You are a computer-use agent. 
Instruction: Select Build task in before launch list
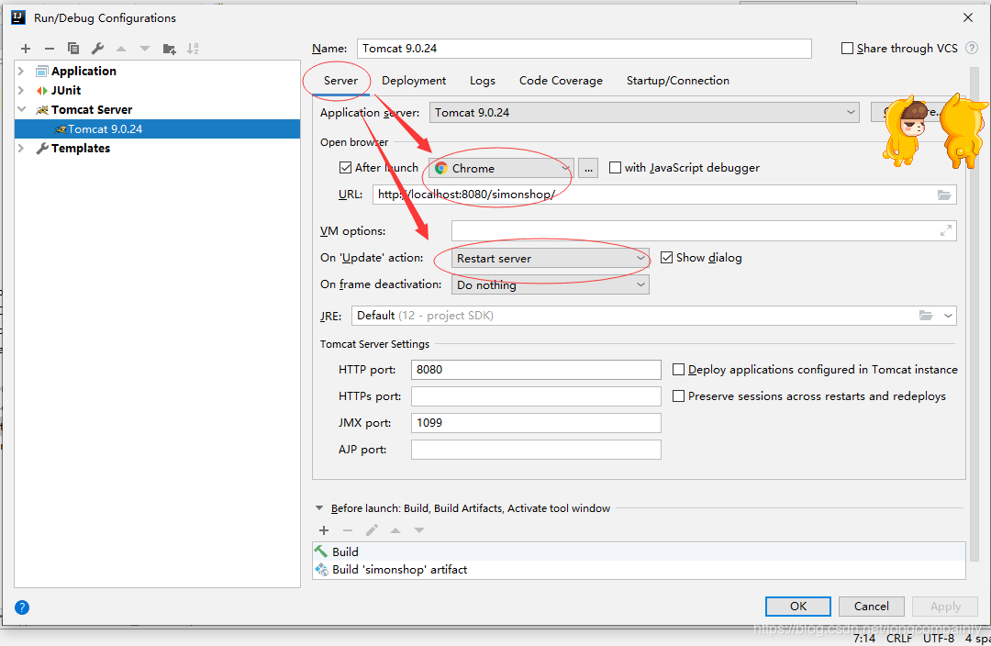tap(639, 551)
